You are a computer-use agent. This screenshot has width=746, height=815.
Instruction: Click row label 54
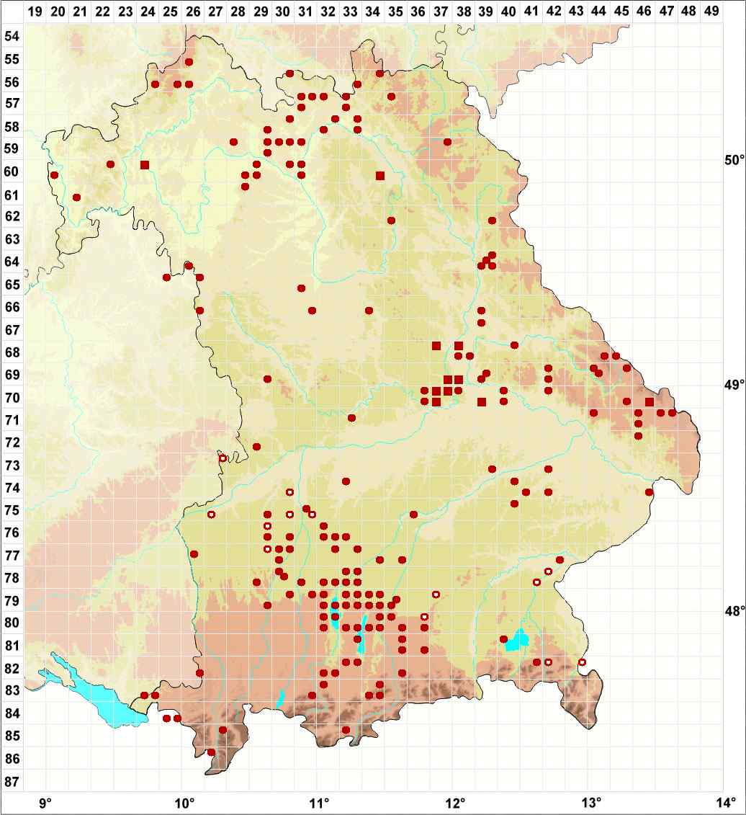[12, 36]
